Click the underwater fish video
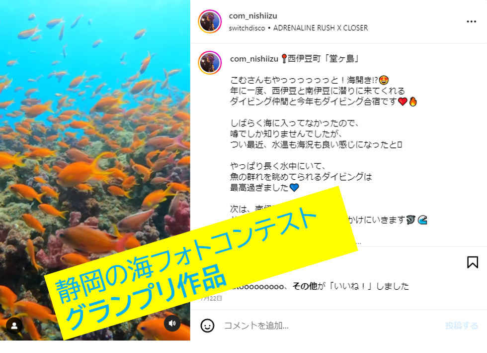Screen dimensions: 487x353 coord(95,124)
